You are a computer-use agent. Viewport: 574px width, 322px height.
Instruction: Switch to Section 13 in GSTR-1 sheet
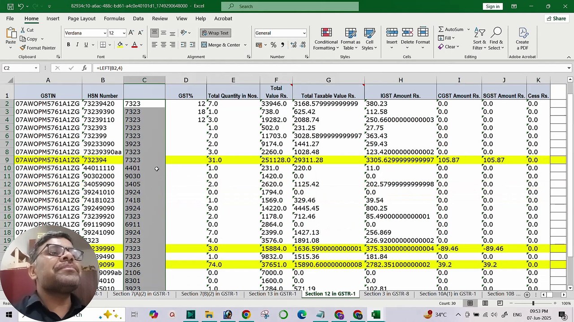272,294
